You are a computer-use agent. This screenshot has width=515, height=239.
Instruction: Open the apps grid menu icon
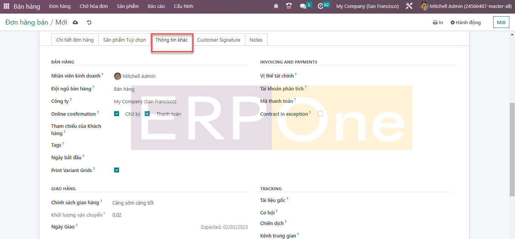point(6,6)
